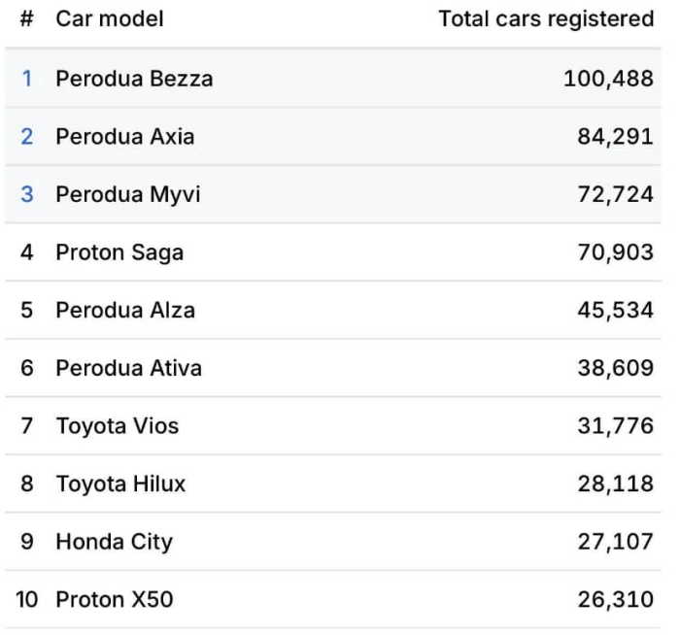Select the Toyota Vios model name
Viewport: 680px width, 635px height.
tap(117, 426)
